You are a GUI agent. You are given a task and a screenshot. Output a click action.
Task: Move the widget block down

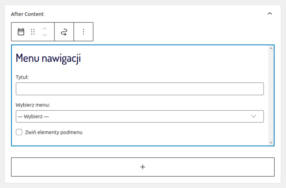[x=45, y=35]
